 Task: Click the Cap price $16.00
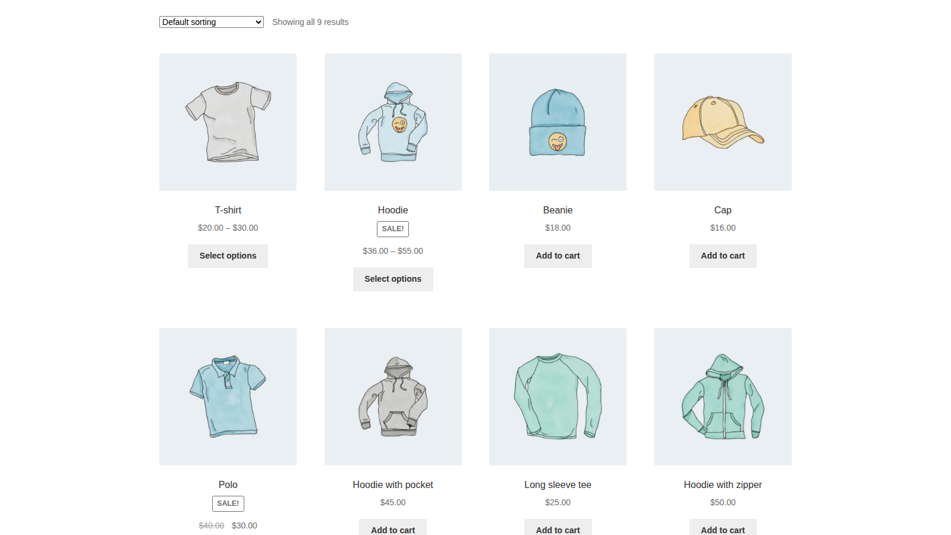(x=723, y=228)
